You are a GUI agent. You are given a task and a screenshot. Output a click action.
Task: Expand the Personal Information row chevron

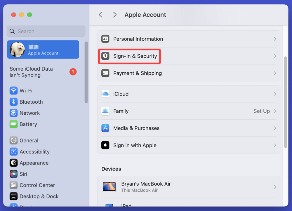275,39
